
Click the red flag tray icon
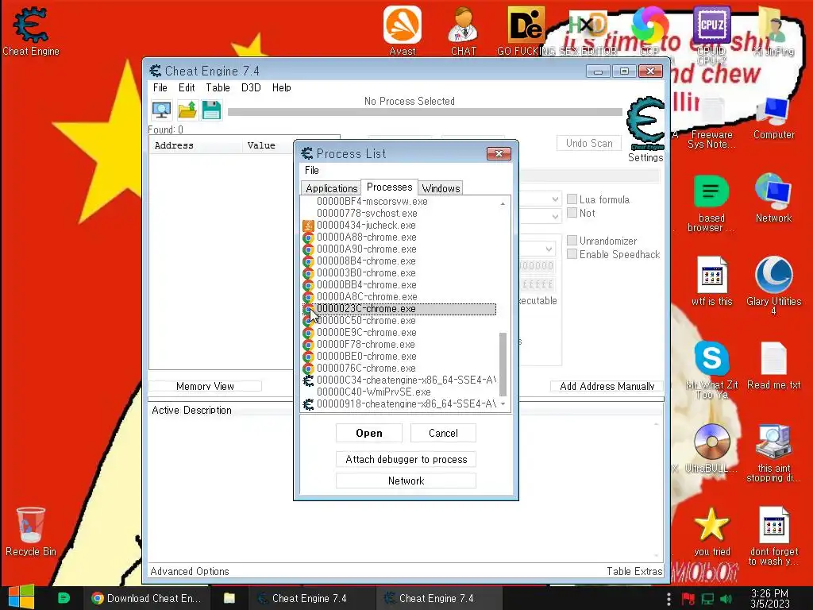click(688, 599)
